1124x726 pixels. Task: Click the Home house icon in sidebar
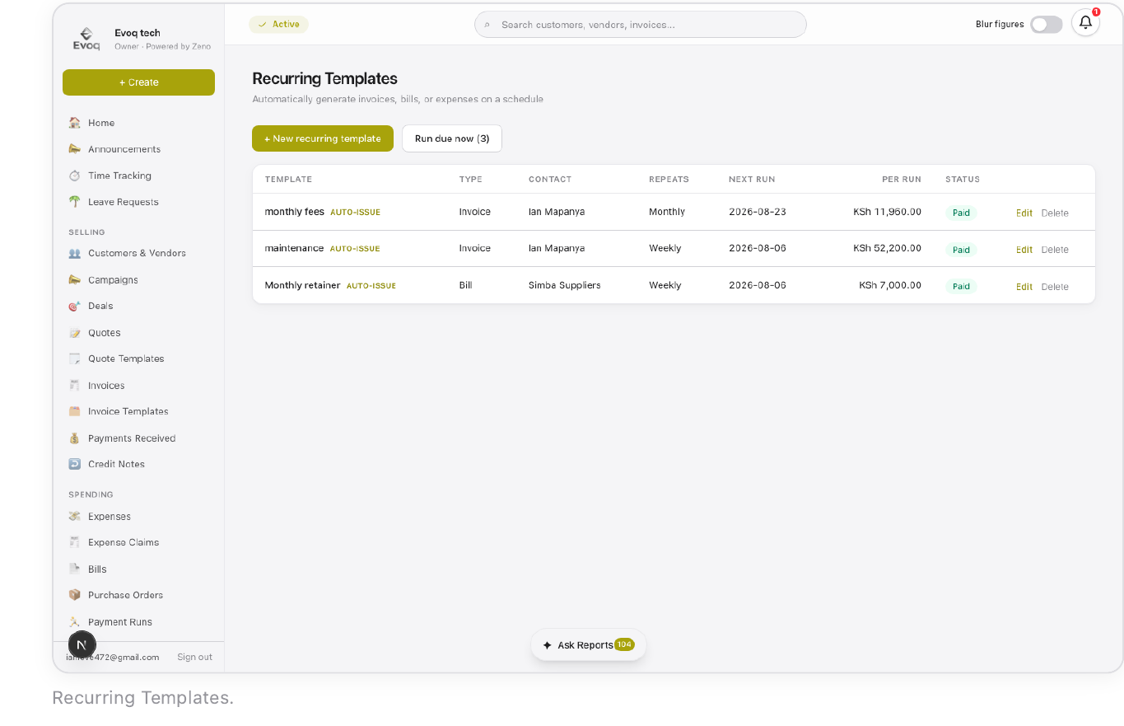point(75,123)
